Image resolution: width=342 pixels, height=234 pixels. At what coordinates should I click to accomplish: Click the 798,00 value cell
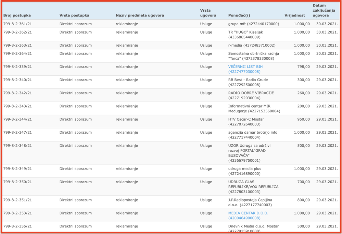tap(303, 66)
